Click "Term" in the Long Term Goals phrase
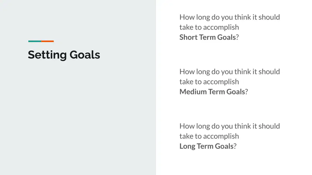The height and width of the screenshot is (175, 312). [205, 146]
